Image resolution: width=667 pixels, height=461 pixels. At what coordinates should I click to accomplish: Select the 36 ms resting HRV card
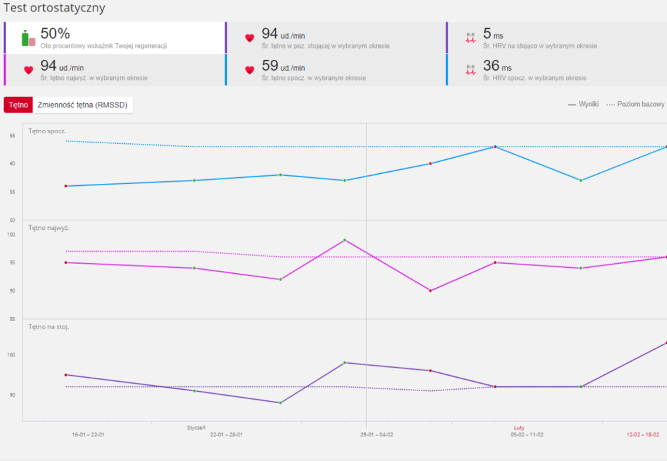(x=557, y=70)
